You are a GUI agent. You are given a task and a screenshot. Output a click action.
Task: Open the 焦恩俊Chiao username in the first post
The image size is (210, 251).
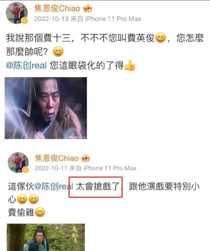57,8
